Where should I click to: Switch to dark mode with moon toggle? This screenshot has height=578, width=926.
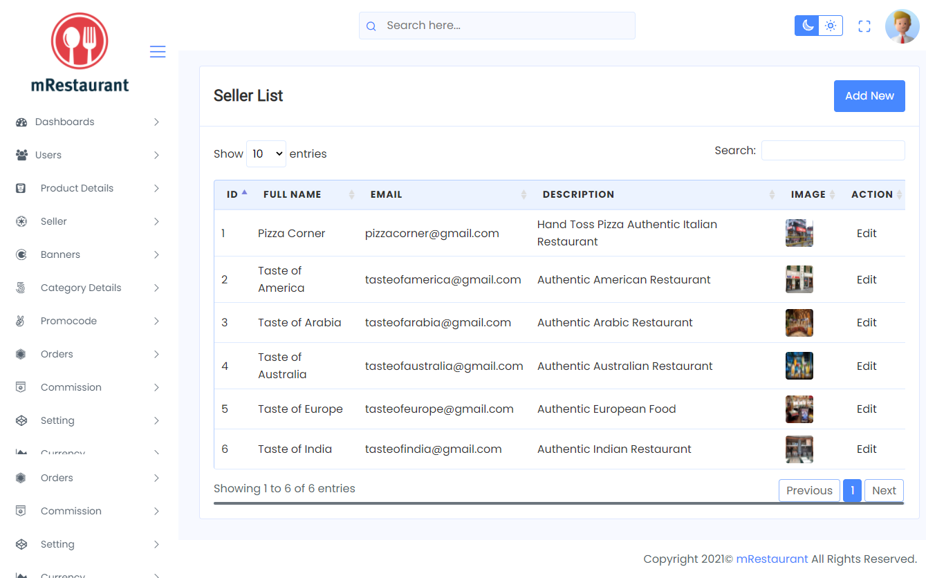point(807,26)
